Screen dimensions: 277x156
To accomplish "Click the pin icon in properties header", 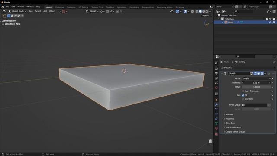I will pyautogui.click(x=274, y=62).
